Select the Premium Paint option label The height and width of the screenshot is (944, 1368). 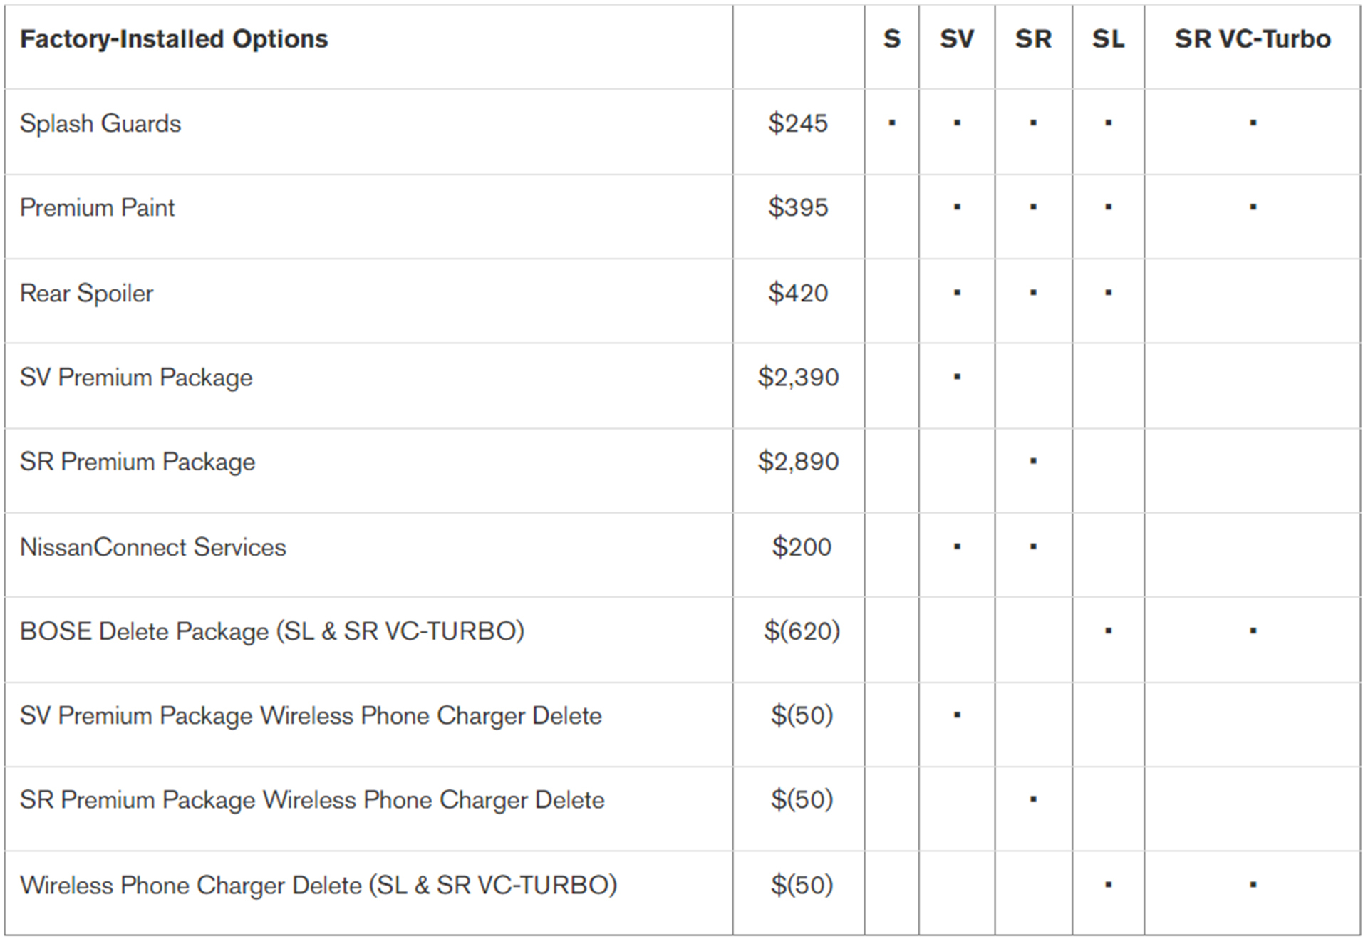97,208
